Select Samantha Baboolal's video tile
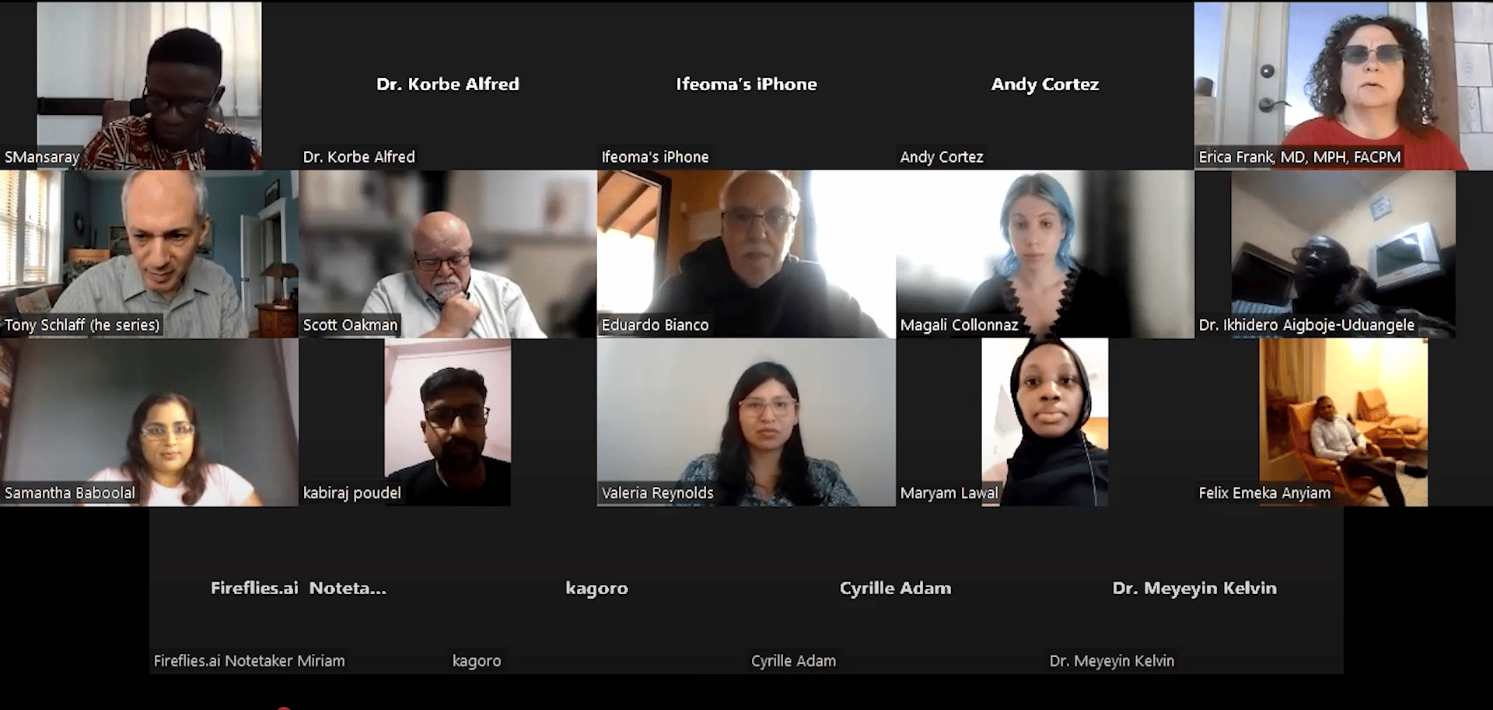 [x=149, y=422]
